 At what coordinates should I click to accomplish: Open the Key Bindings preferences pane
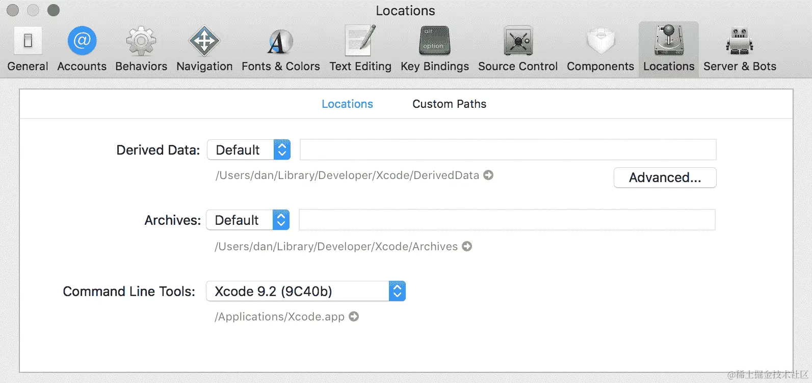pos(434,49)
